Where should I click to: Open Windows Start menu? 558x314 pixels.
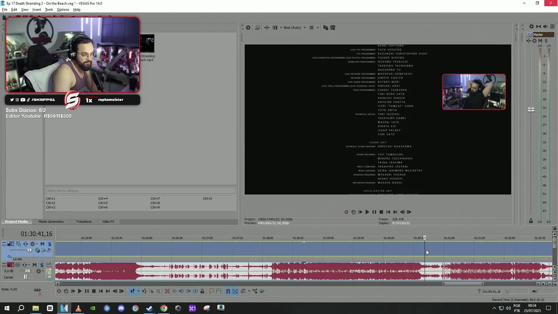point(7,308)
